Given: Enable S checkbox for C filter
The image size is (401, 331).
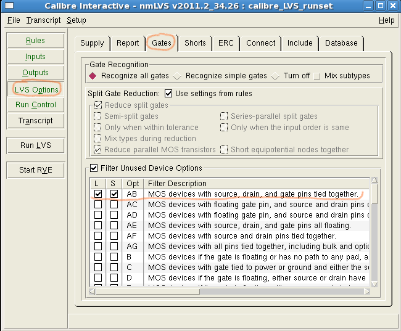Looking at the screenshot, I should tap(114, 268).
